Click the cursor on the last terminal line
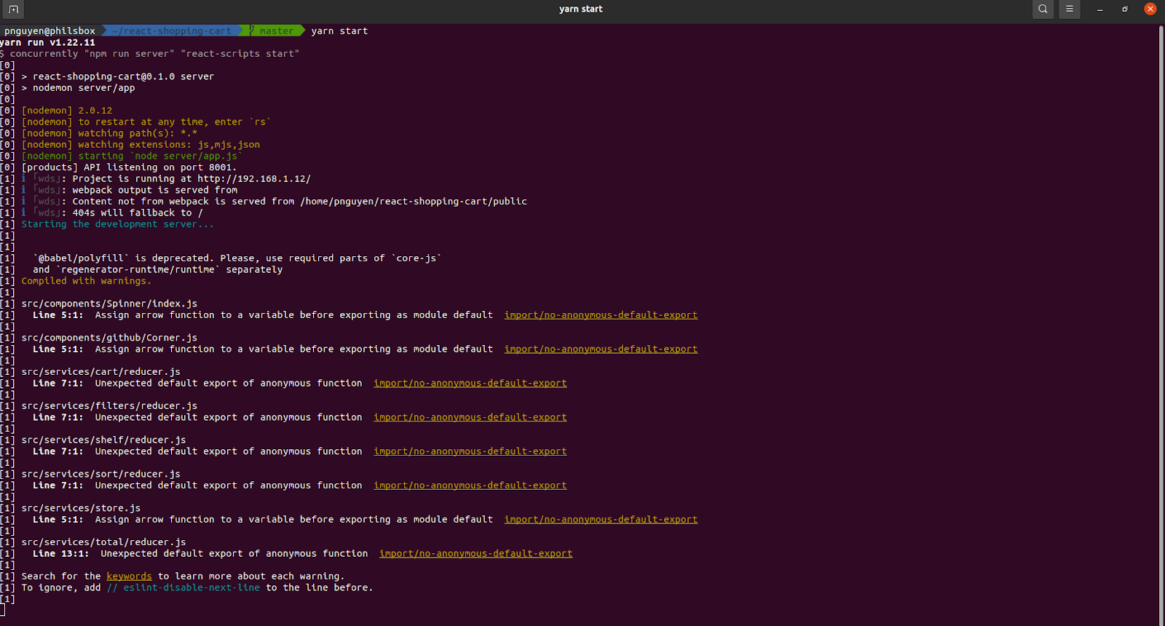This screenshot has width=1165, height=626. click(x=3, y=611)
